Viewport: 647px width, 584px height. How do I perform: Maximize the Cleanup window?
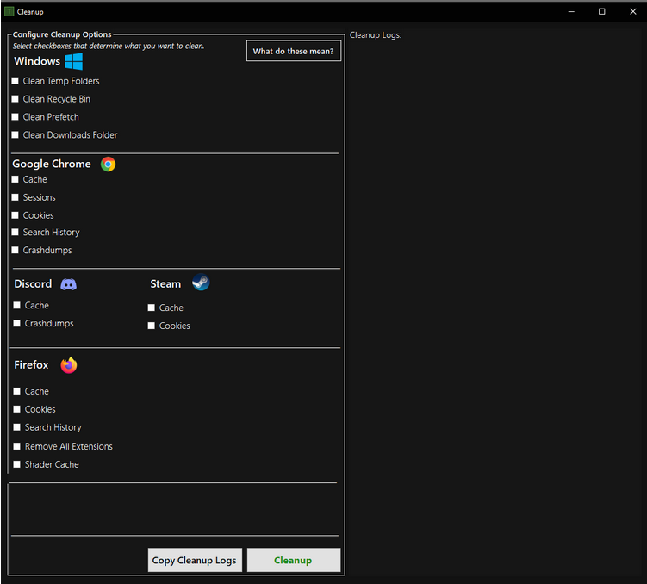pyautogui.click(x=602, y=11)
